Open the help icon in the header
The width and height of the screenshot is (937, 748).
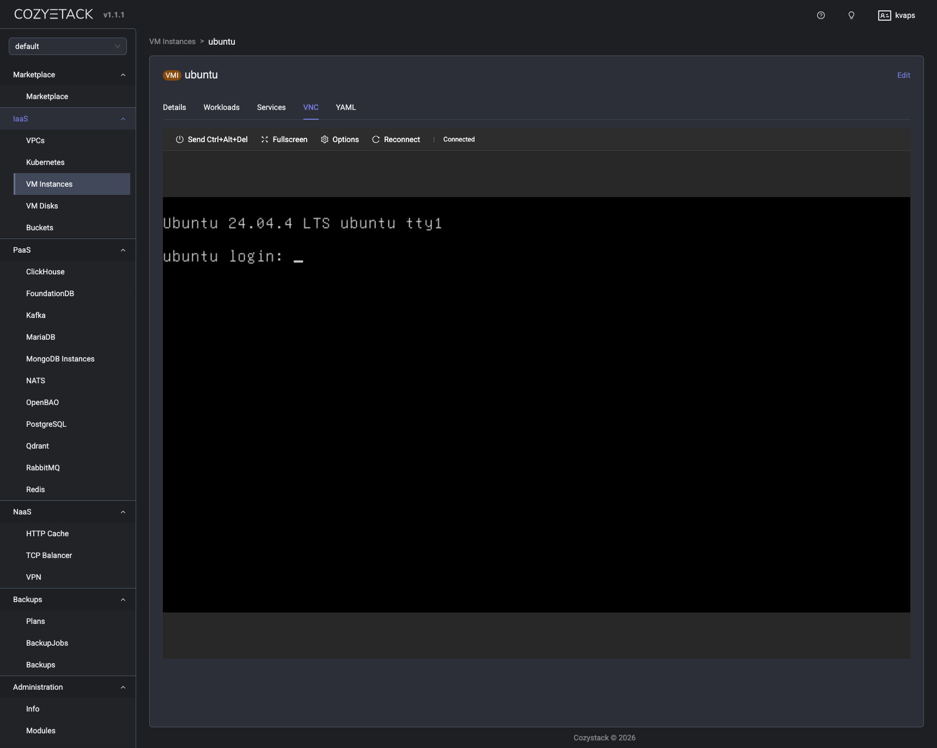(821, 15)
